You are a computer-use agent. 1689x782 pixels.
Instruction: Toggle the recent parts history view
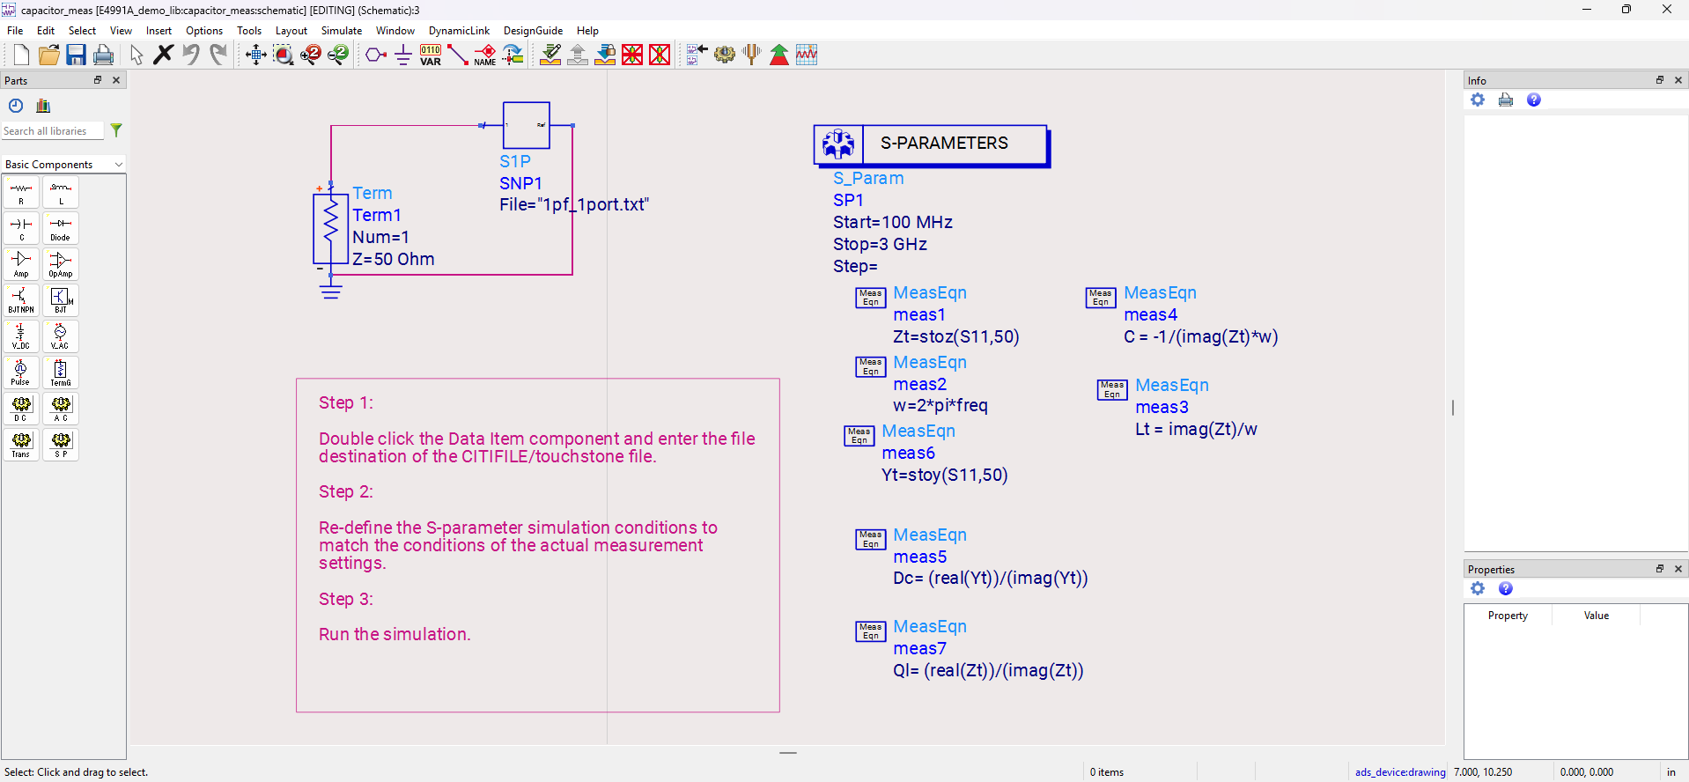pos(16,106)
